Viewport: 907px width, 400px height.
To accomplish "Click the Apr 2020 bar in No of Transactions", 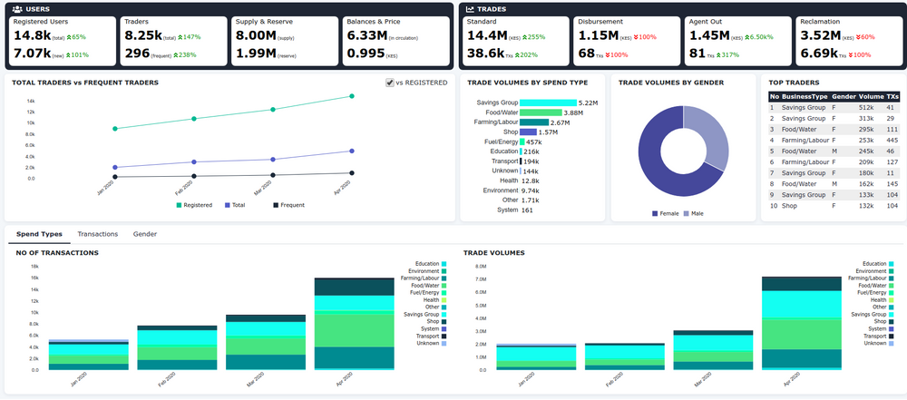I will 354,327.
